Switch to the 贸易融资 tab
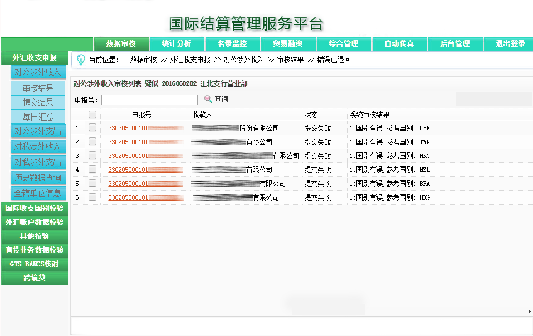The width and height of the screenshot is (533, 336). [x=288, y=43]
